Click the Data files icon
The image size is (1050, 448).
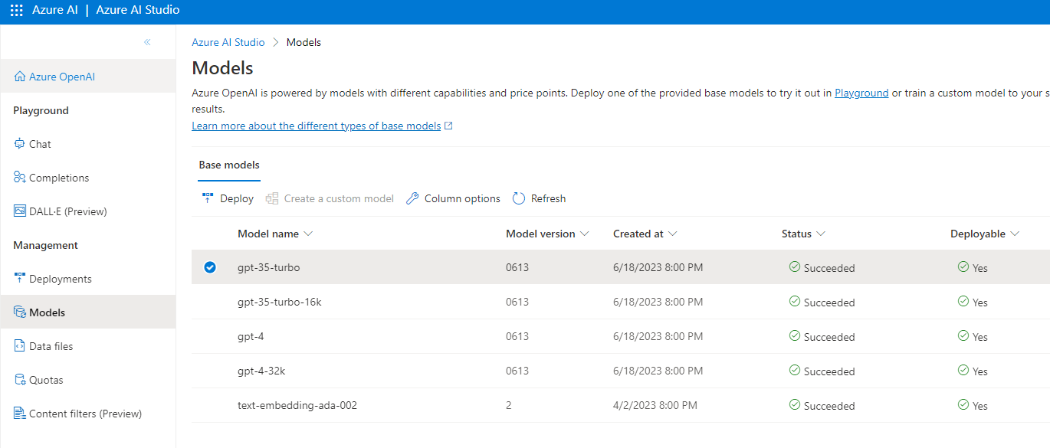click(x=20, y=346)
